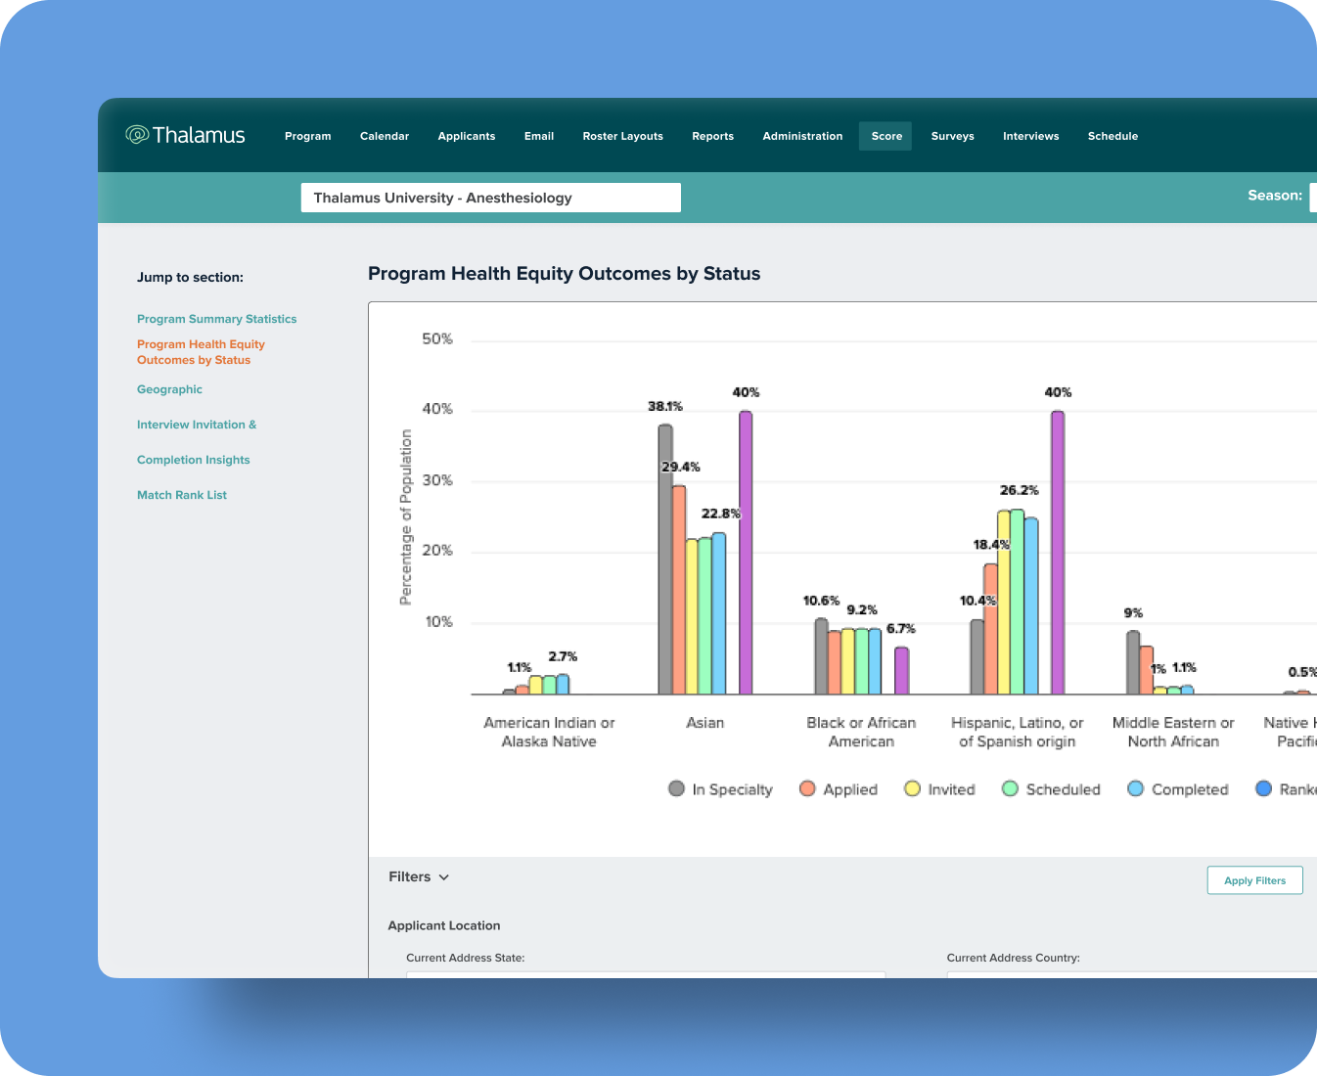The image size is (1317, 1076).
Task: Expand the Filters chevron
Action: (x=444, y=877)
